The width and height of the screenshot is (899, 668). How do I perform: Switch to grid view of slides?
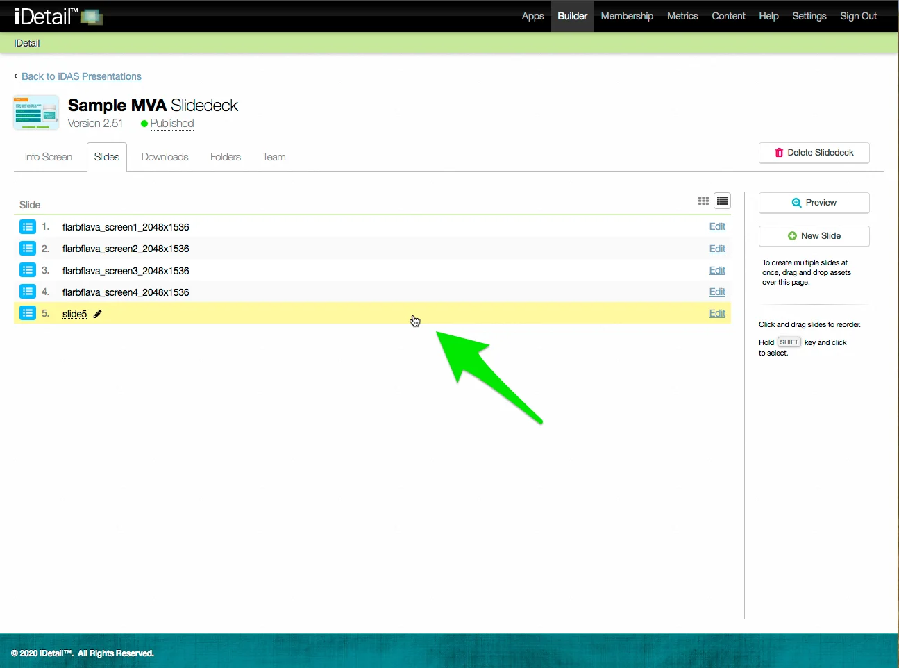click(703, 201)
